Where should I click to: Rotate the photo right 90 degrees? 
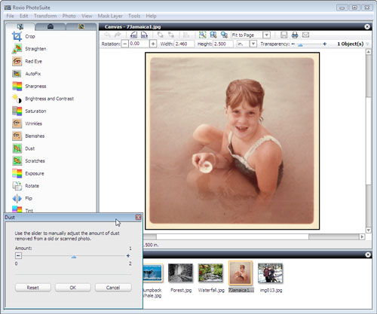(x=144, y=35)
